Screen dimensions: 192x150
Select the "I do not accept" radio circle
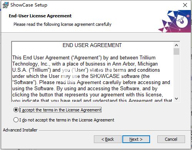(16, 120)
